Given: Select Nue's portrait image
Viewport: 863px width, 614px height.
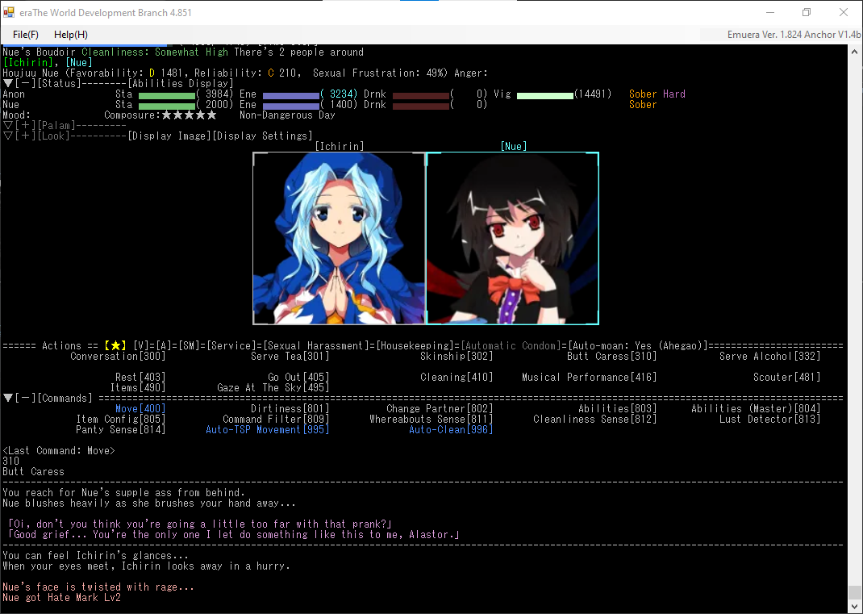Looking at the screenshot, I should [512, 238].
